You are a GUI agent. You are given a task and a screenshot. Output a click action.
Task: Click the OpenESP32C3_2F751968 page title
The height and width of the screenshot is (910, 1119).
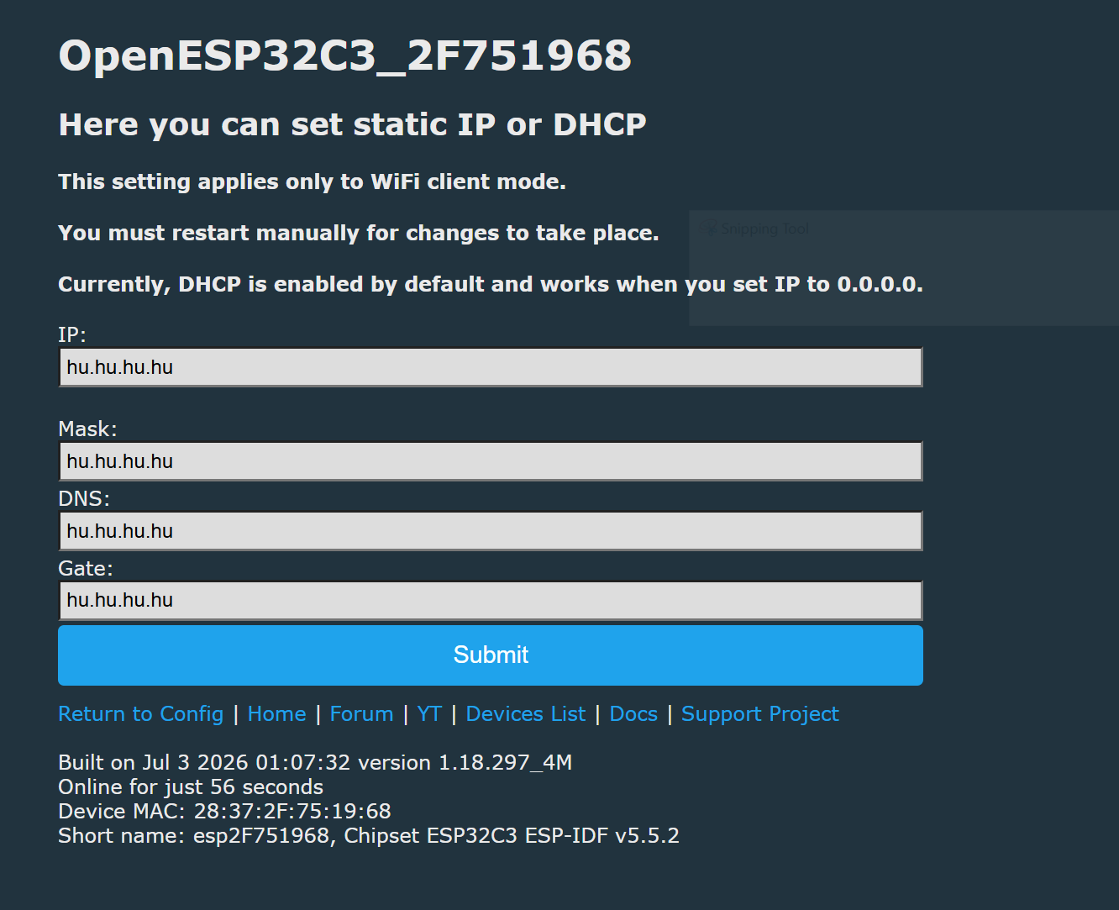tap(344, 56)
